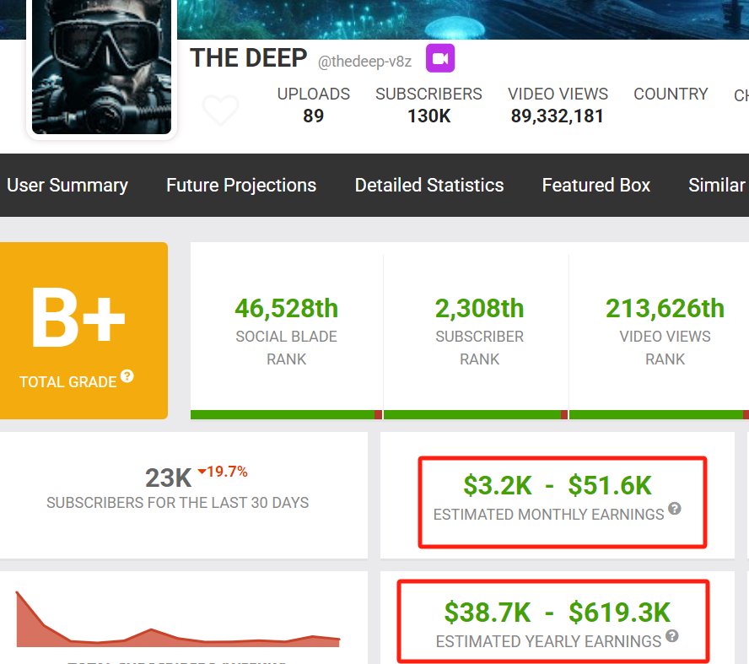This screenshot has height=664, width=749.
Task: Open the Total Grade help question mark
Action: [x=127, y=376]
